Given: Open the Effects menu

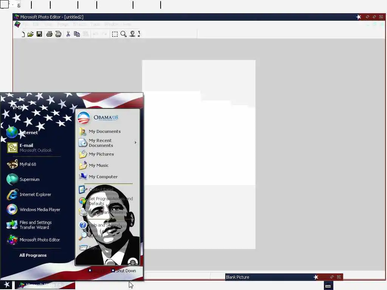Looking at the screenshot, I should 80,24.
